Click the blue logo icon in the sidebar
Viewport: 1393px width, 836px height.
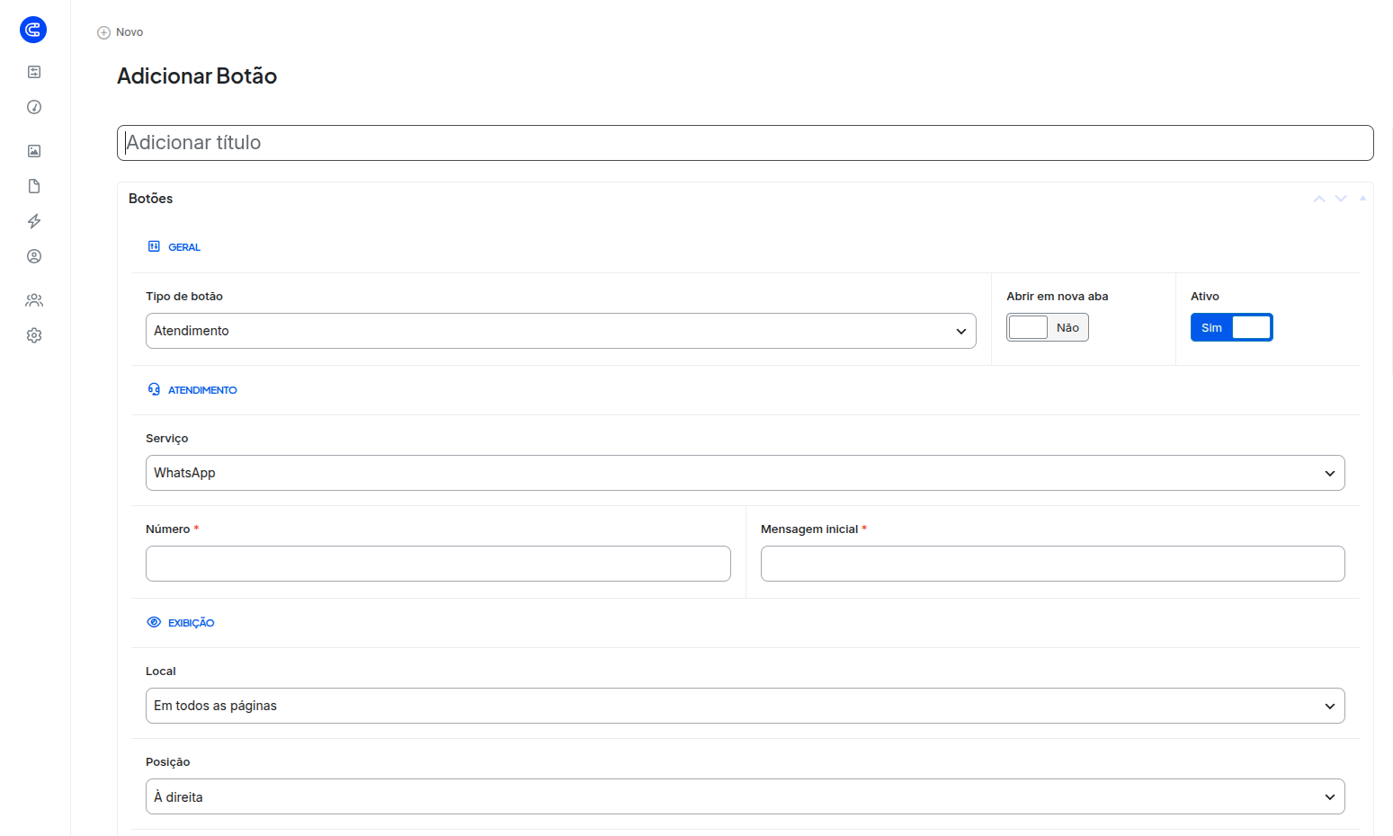point(33,30)
